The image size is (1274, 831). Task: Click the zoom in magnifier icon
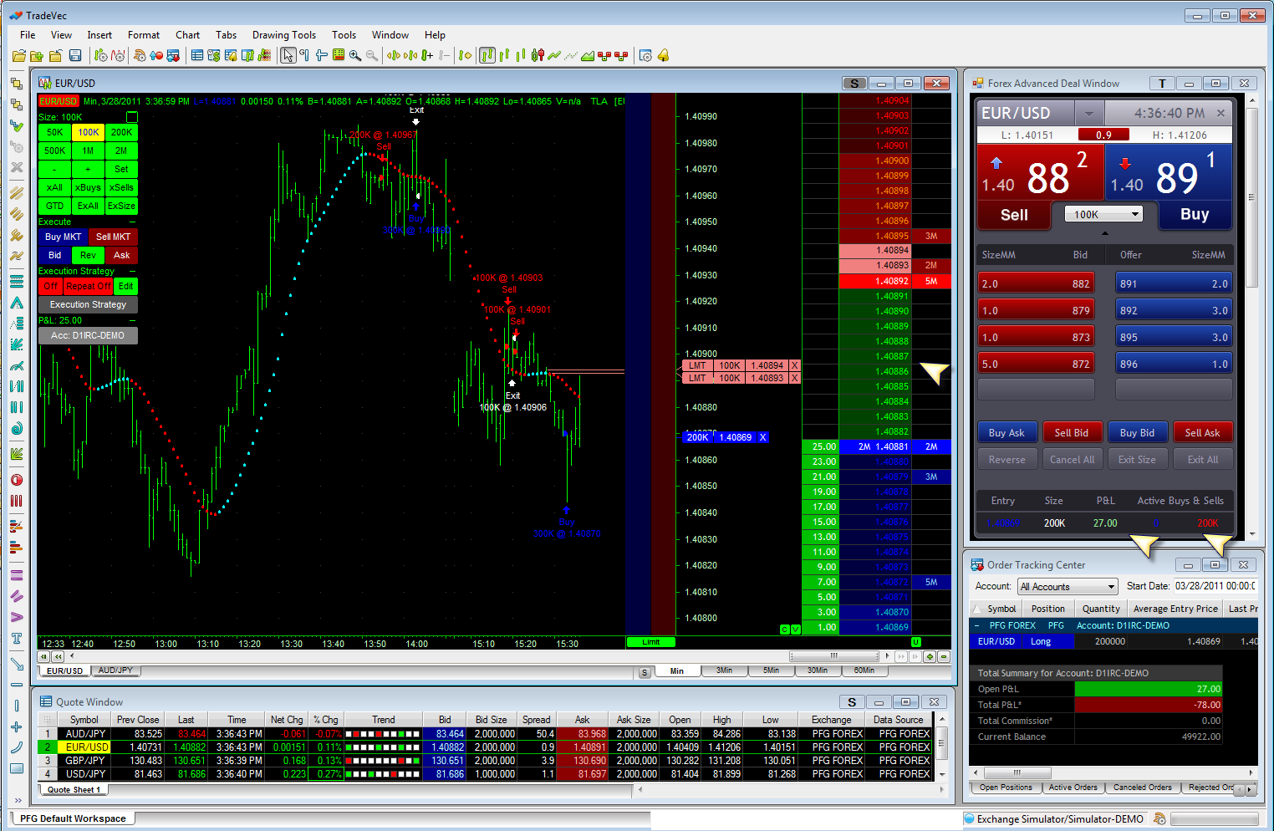[x=355, y=56]
